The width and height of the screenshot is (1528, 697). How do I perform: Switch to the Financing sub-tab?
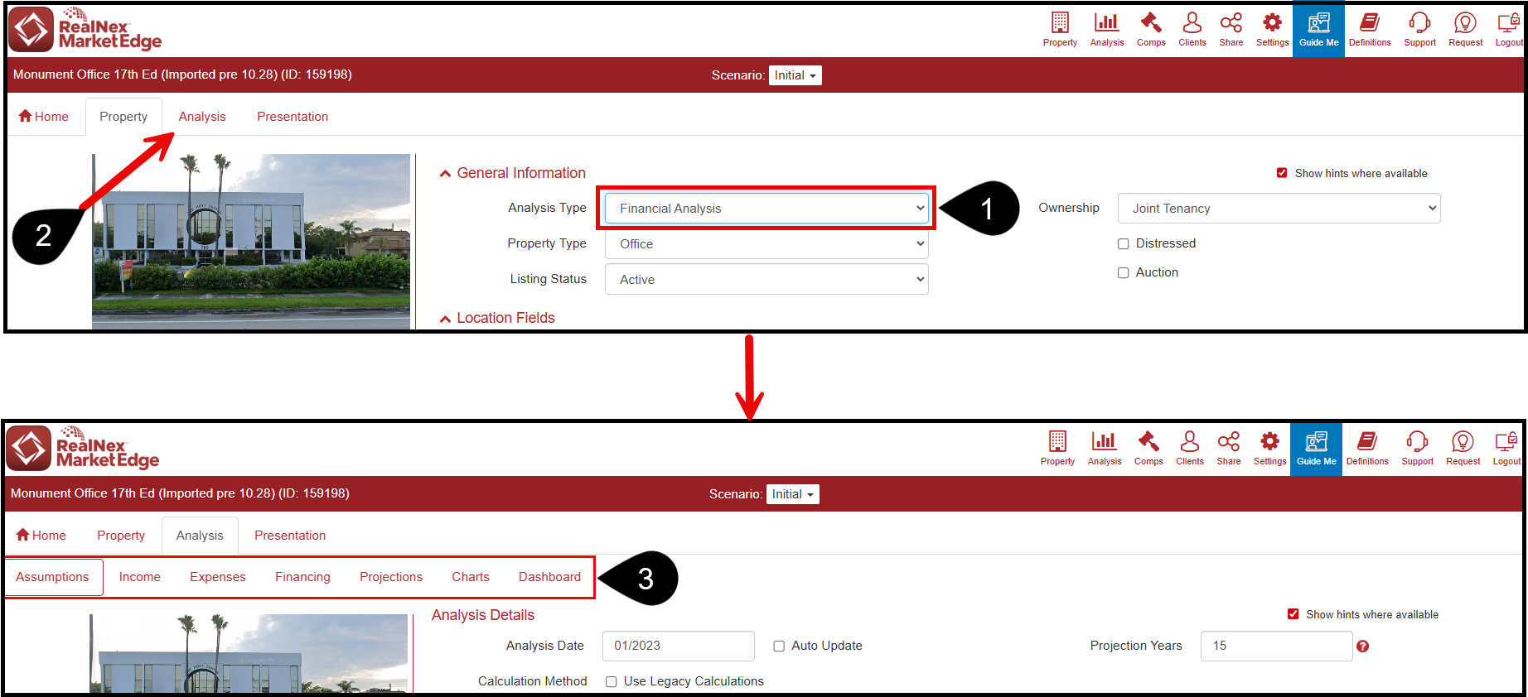point(302,577)
